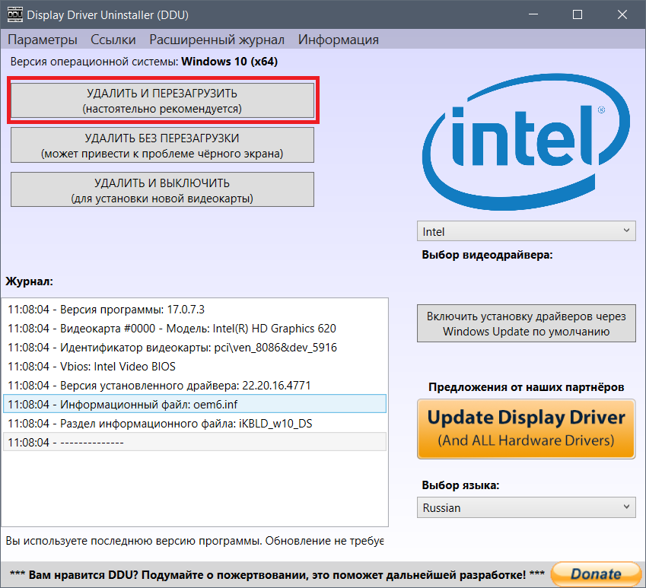Image resolution: width=646 pixels, height=588 pixels.
Task: Maximize the DDU window
Action: [578, 14]
